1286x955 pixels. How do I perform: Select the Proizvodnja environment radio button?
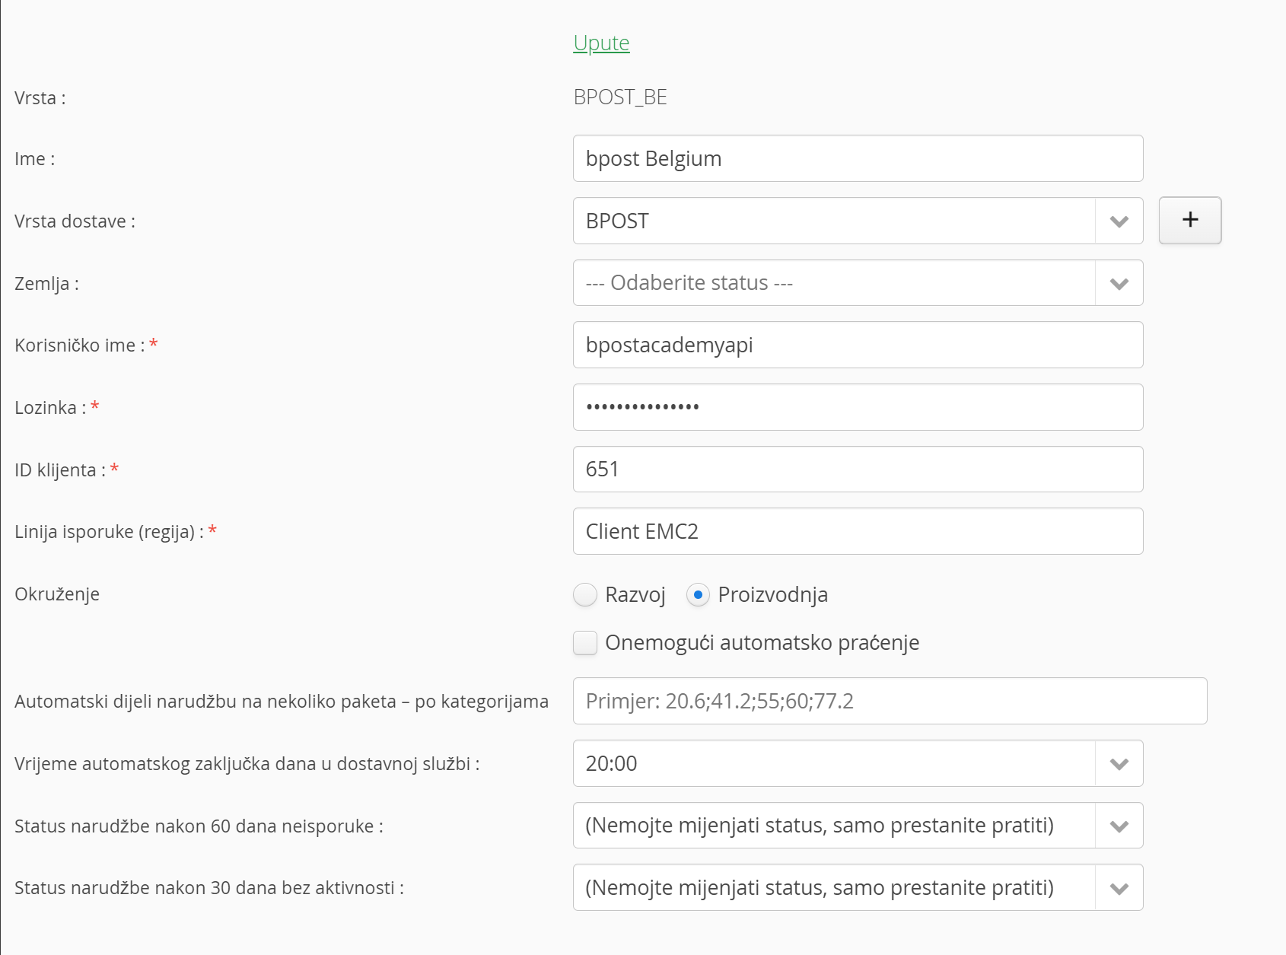698,594
